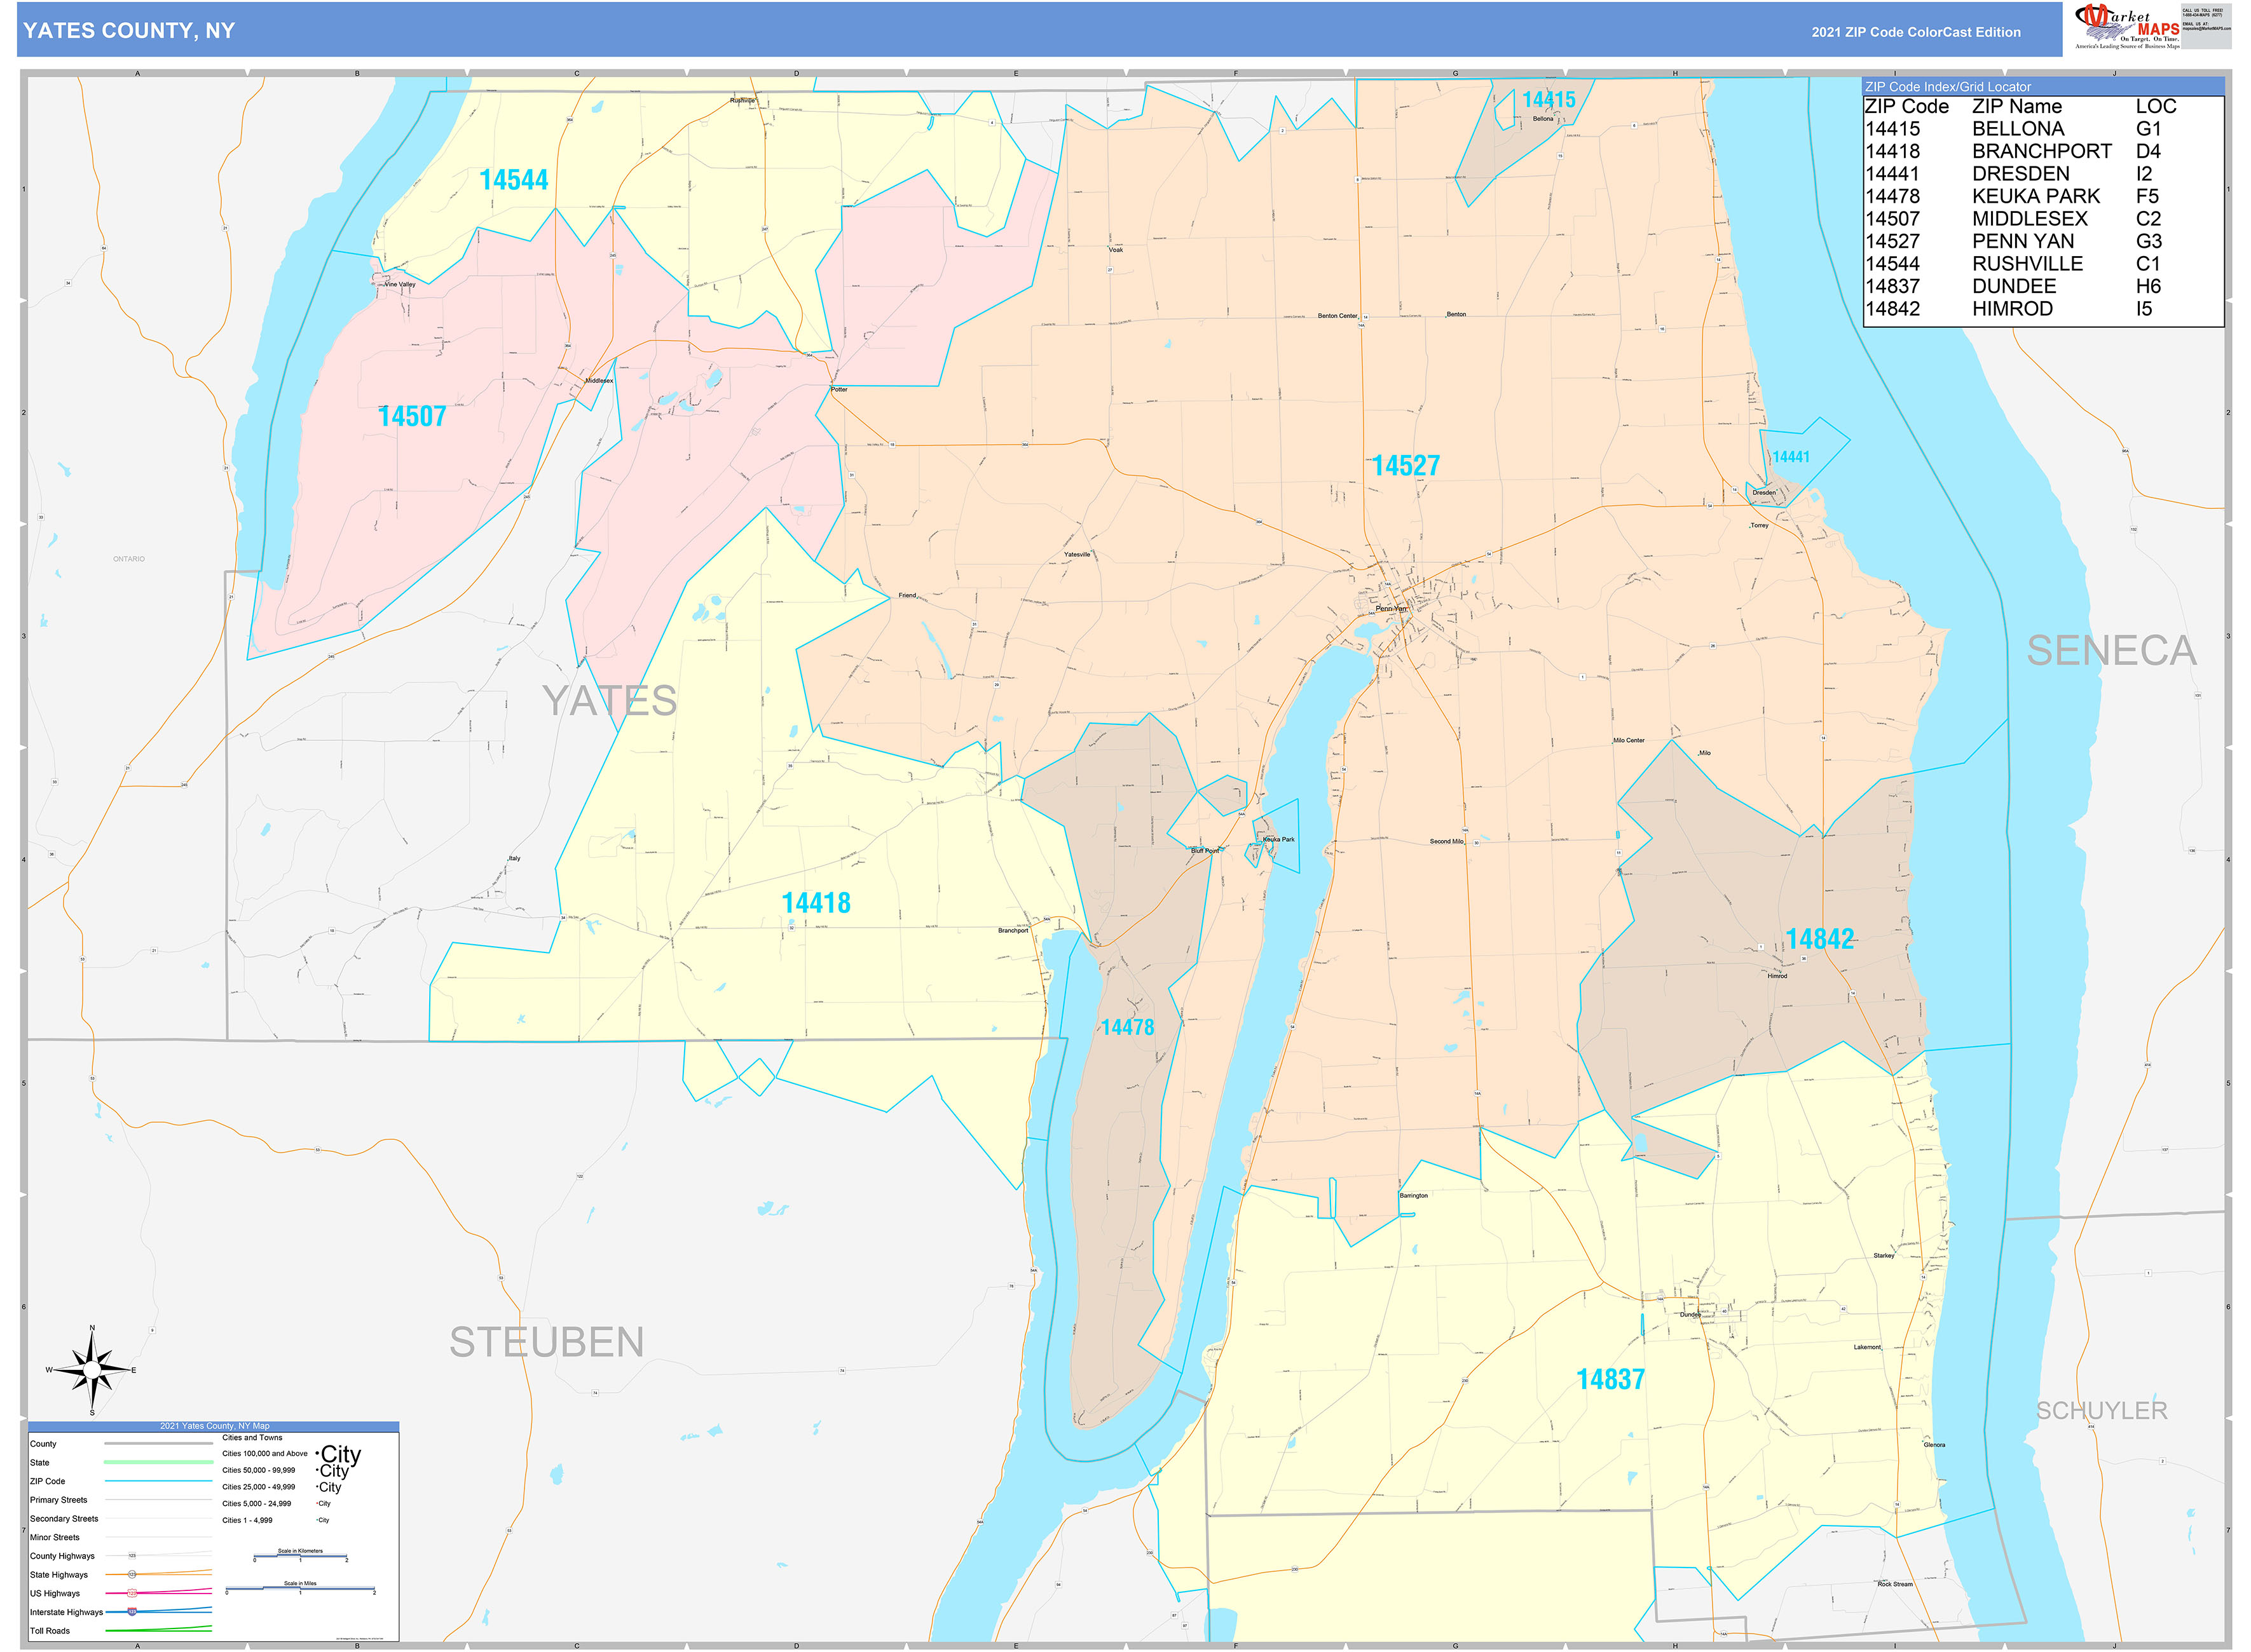Click the Second Milo place label
The width and height of the screenshot is (2251, 1652).
click(x=1446, y=842)
